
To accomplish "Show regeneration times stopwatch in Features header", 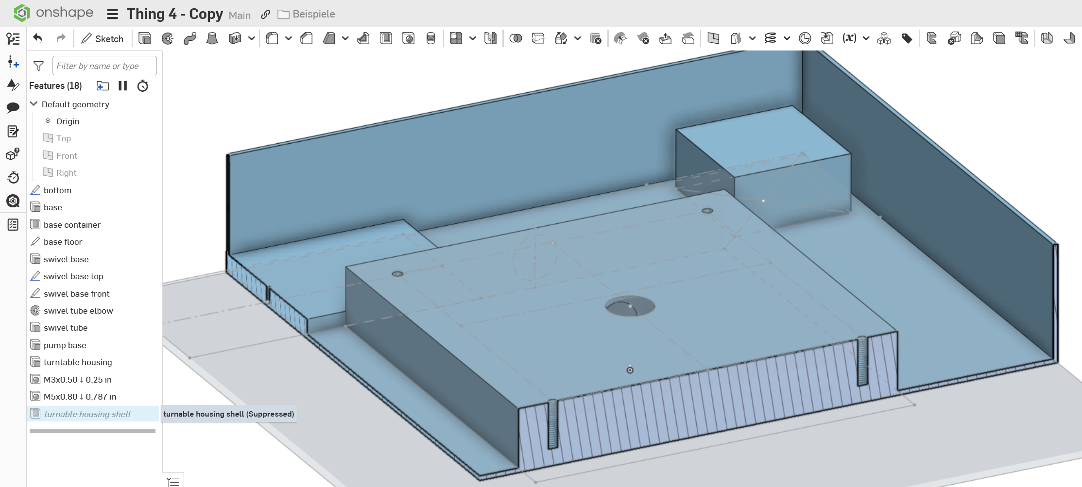I will point(142,86).
